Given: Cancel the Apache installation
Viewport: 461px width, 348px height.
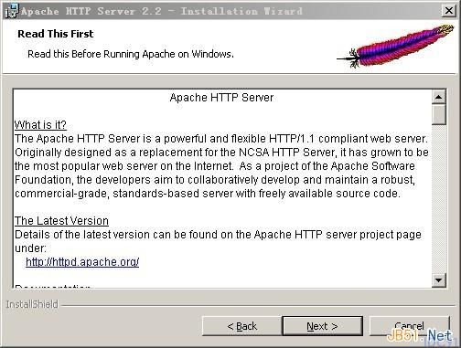Looking at the screenshot, I should click(x=409, y=326).
